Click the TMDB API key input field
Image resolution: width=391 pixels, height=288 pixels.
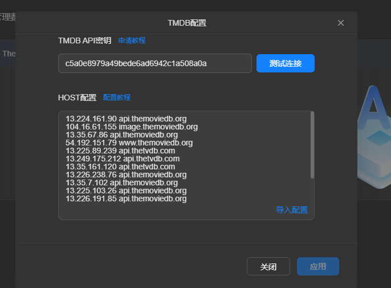click(x=155, y=63)
